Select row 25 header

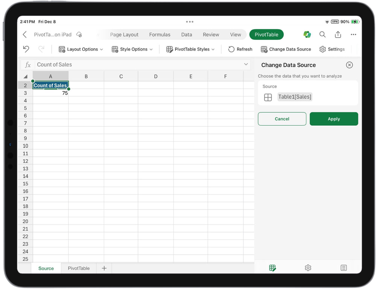(26, 259)
